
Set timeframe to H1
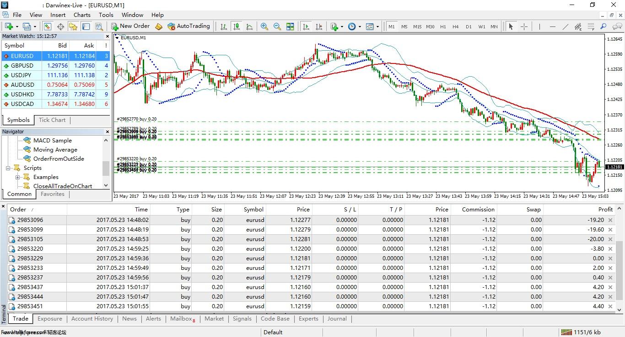coord(443,26)
